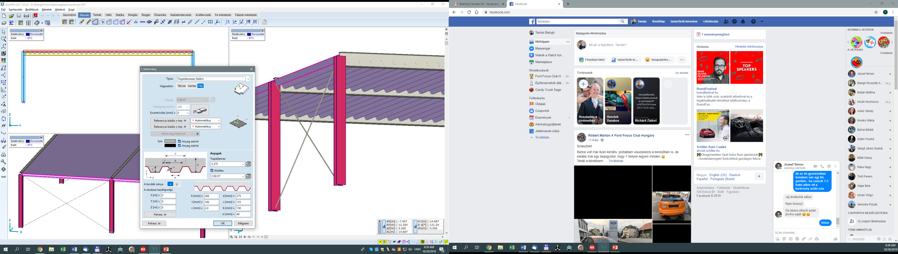898x254 pixels.
Task: Open material library icon next to S 275
Action: coord(248,164)
